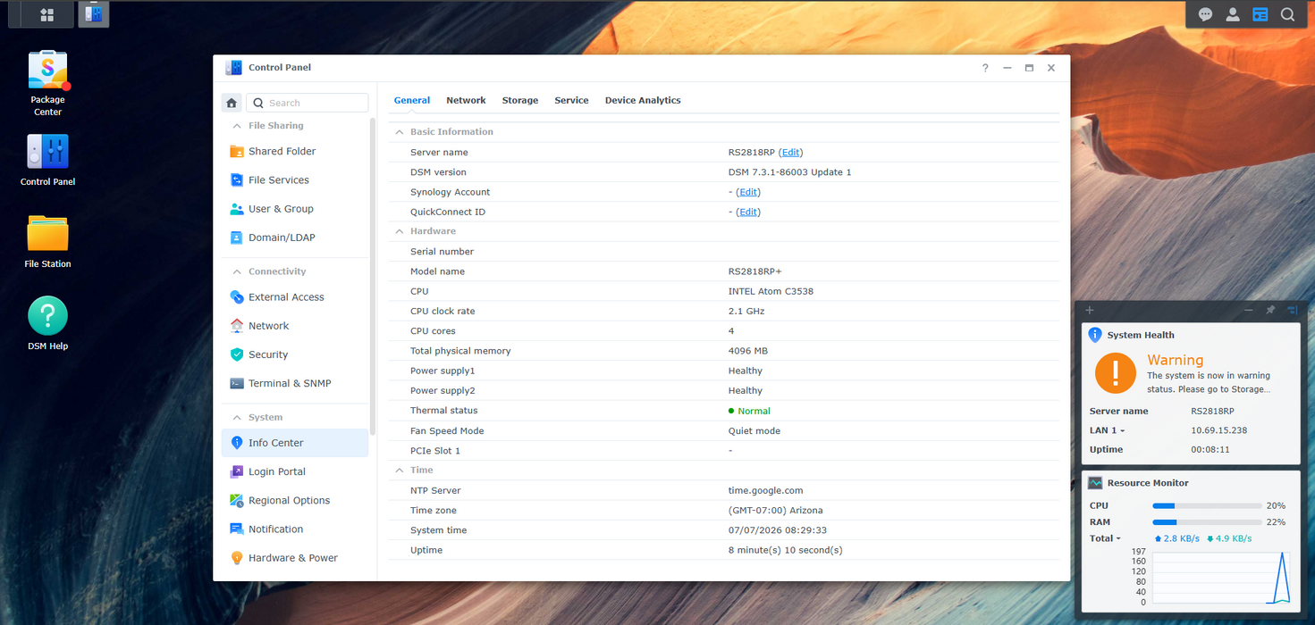Screen dimensions: 1315x625
Task: Switch to the Device Analytics tab
Action: pyautogui.click(x=643, y=101)
